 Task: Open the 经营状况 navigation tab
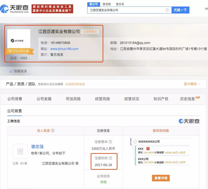pyautogui.click(x=132, y=99)
